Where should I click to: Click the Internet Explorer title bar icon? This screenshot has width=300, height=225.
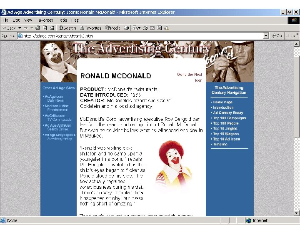4,12
